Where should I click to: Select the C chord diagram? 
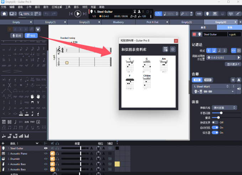tap(130, 65)
